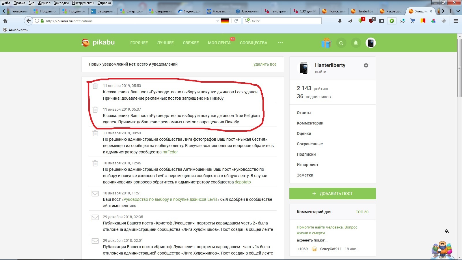Select Сохраненные in the profile sidebar

coord(310,144)
